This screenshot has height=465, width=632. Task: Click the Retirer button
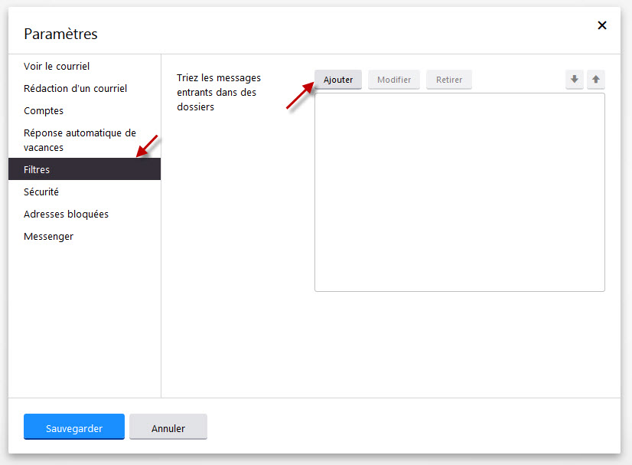449,80
